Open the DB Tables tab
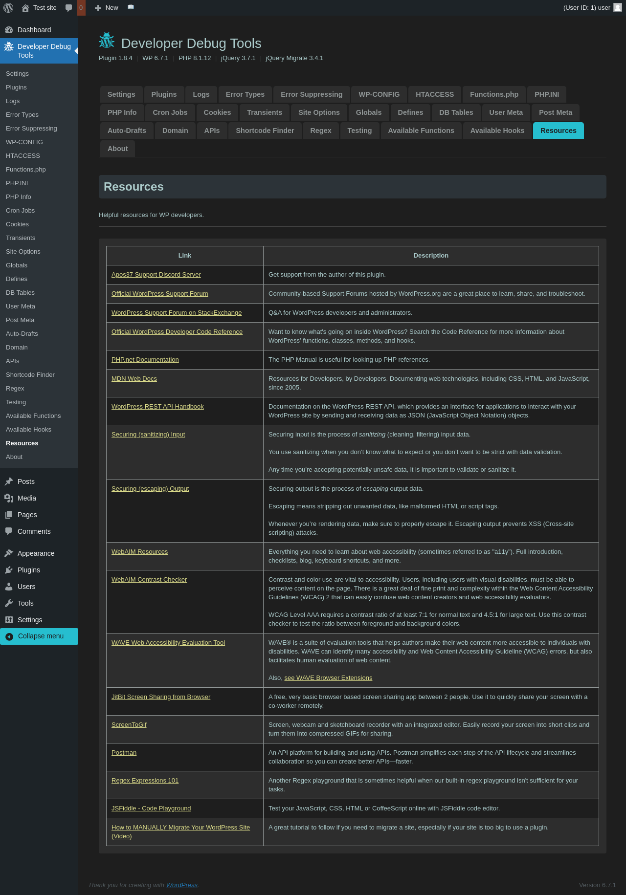This screenshot has width=626, height=895. [x=456, y=112]
